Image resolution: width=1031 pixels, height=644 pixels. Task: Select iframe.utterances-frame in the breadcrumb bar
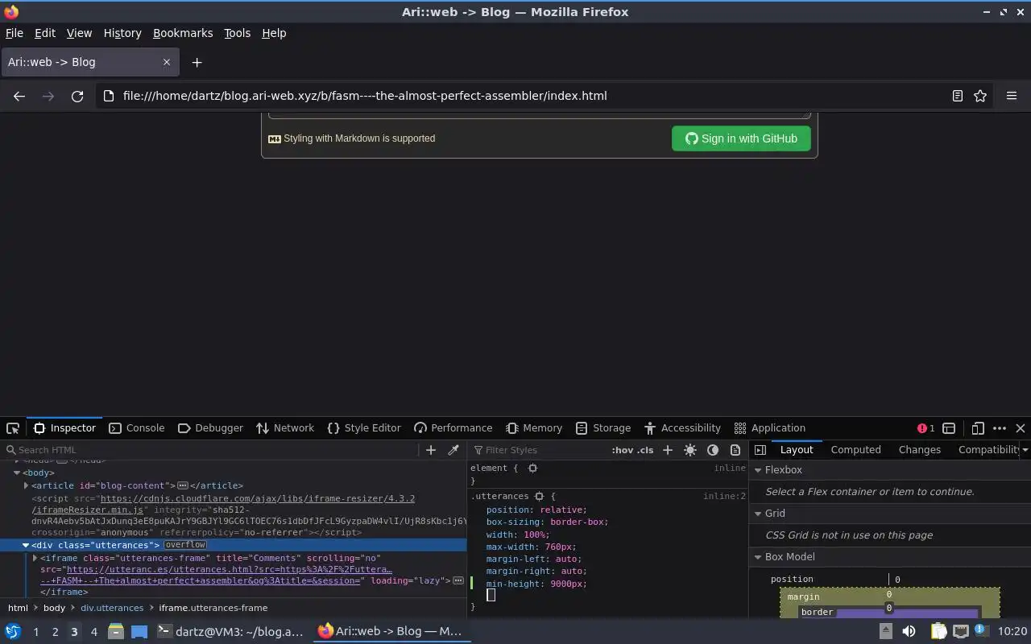click(x=213, y=608)
